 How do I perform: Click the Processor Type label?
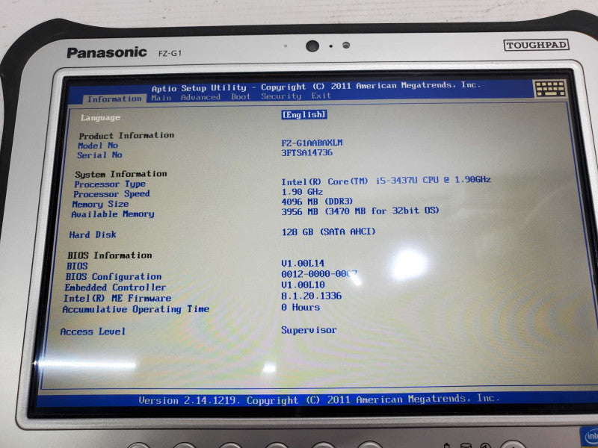[x=110, y=184]
